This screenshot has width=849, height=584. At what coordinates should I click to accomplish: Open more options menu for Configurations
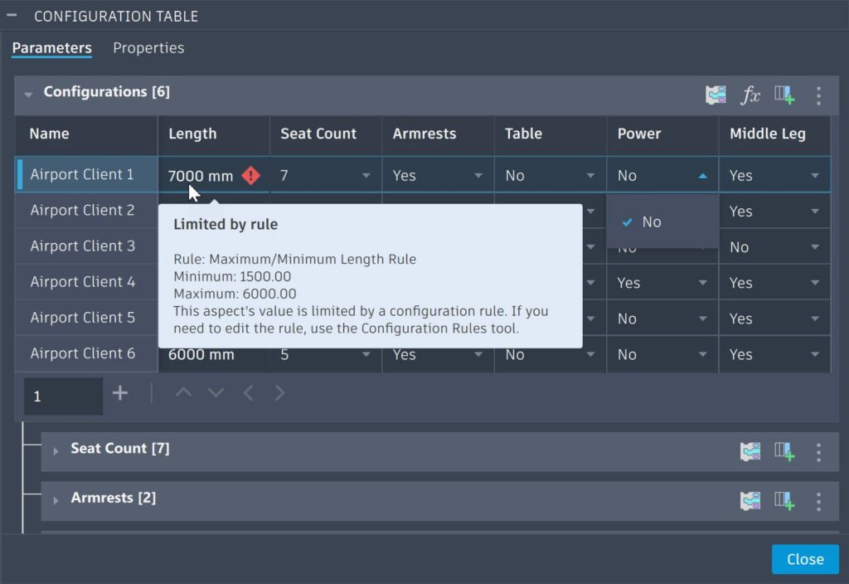pyautogui.click(x=818, y=95)
